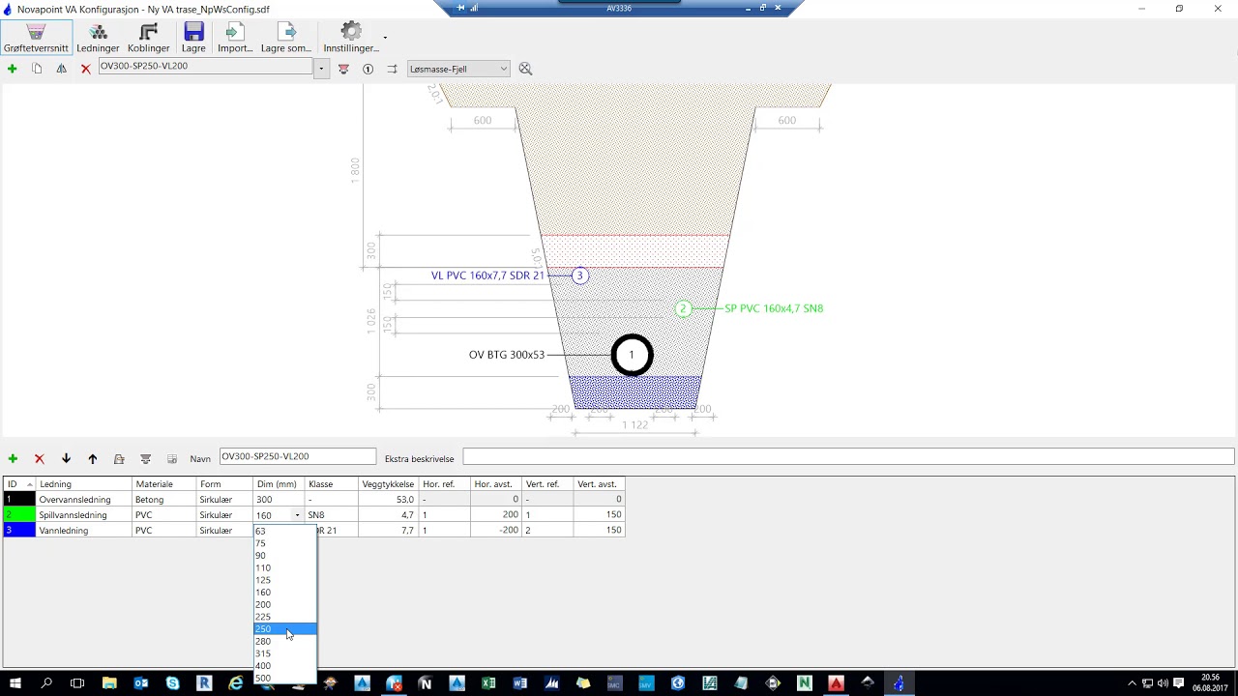Click pipe marker 2 in the drawing
Viewport: 1238px width, 696px height.
(683, 309)
